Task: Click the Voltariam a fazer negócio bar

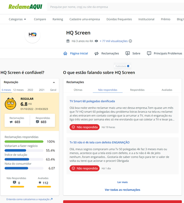Action: (24, 150)
